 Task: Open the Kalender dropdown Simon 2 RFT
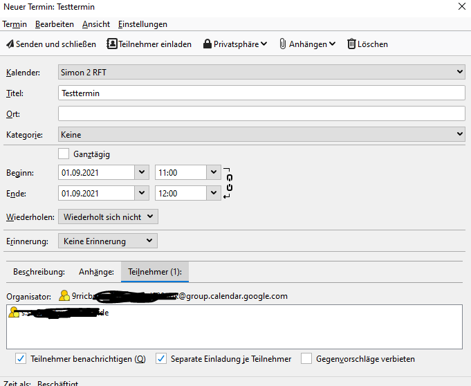(x=261, y=72)
